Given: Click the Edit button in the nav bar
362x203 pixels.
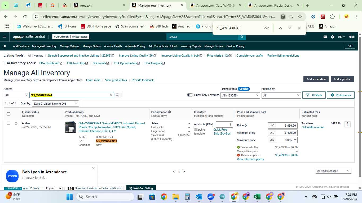Looking at the screenshot, I should pyautogui.click(x=350, y=46).
